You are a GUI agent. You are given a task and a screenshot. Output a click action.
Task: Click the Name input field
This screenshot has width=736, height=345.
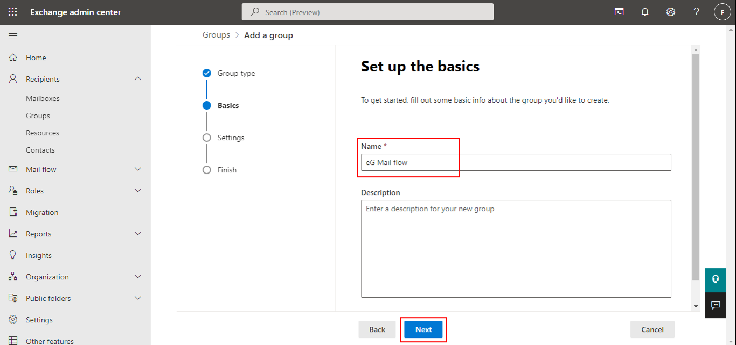coord(516,162)
